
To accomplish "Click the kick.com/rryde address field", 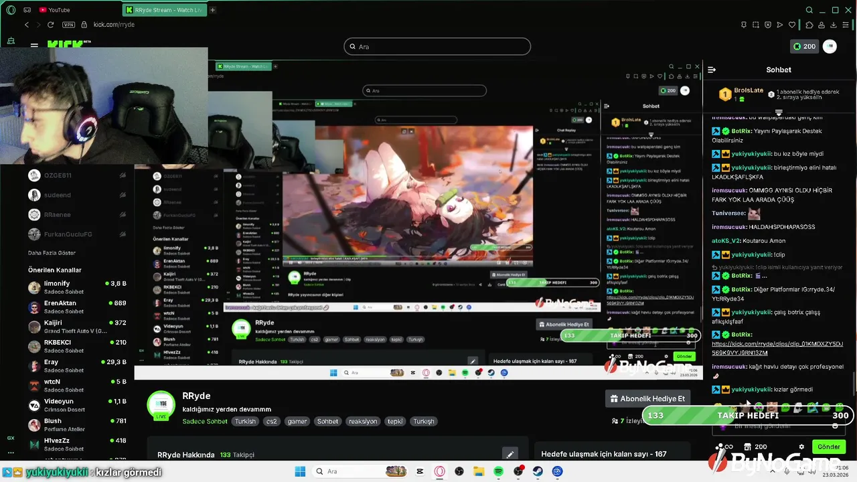I will click(114, 25).
